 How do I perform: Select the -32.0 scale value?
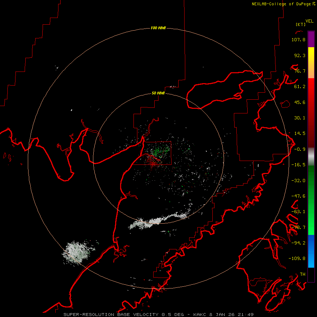298,181
